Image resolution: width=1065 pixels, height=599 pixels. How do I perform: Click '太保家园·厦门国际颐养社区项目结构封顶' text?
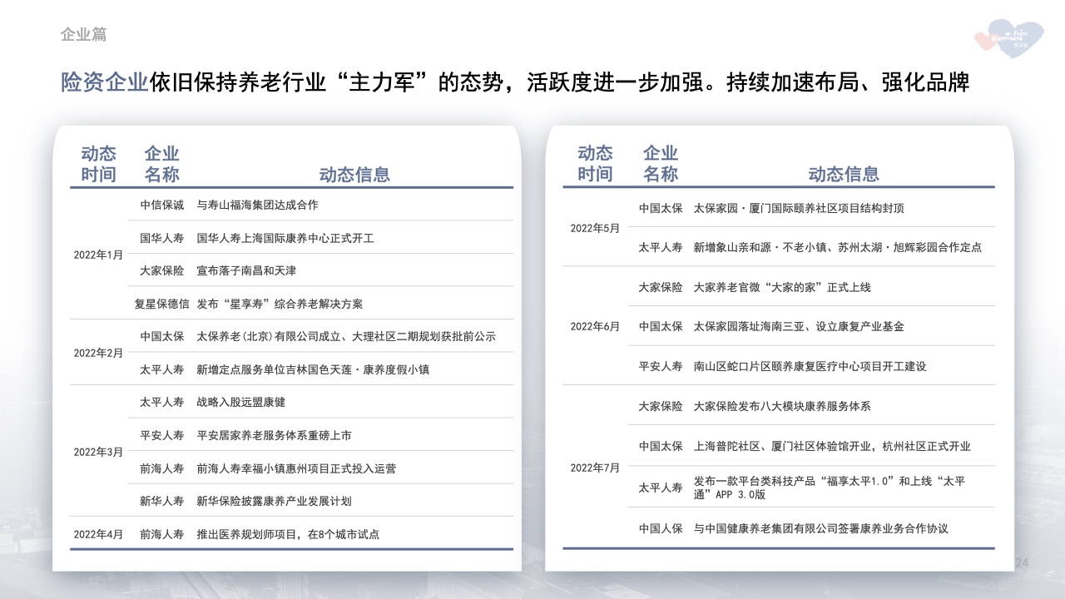[799, 208]
